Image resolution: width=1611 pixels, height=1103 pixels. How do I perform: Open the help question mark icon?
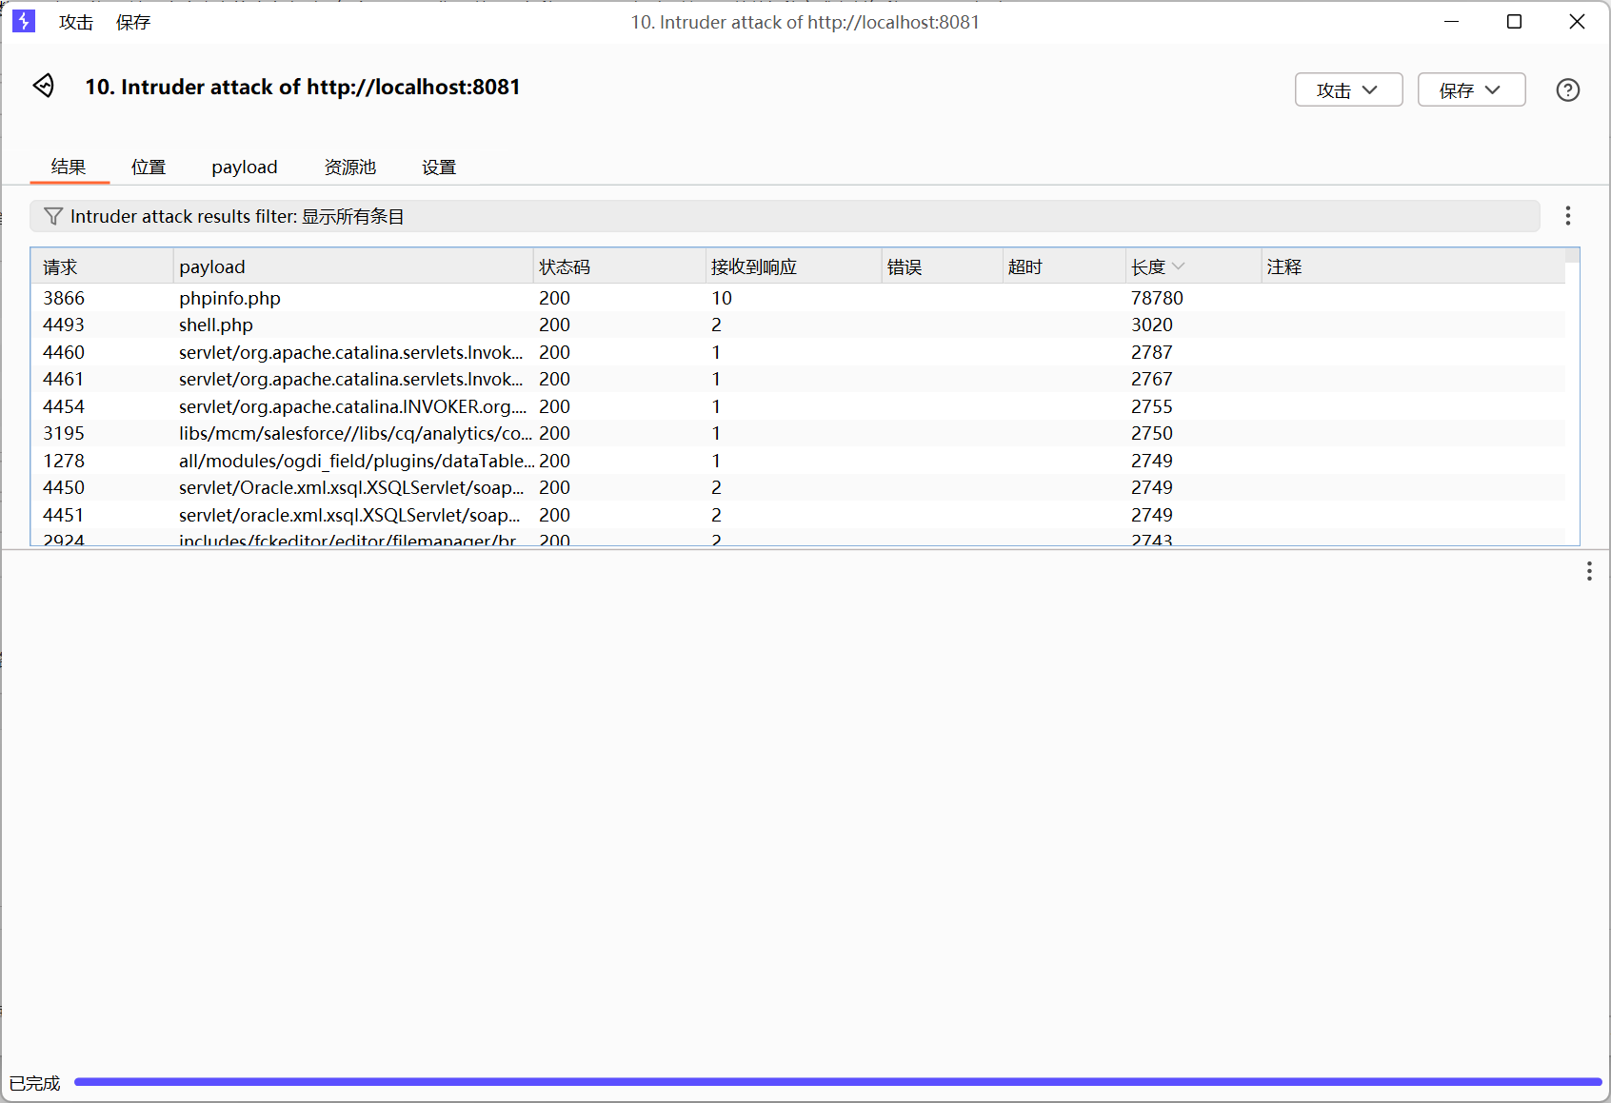coord(1567,90)
